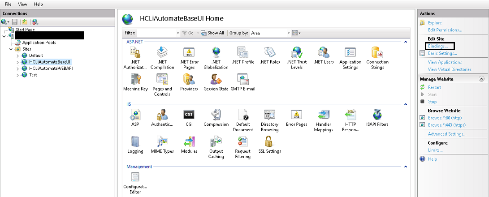
Task: Open the HTTP Response Headers feature
Action: coord(350,120)
